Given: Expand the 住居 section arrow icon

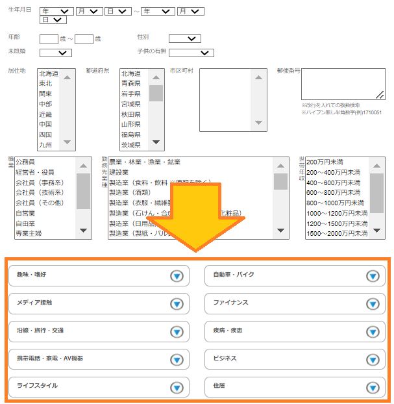Looking at the screenshot, I should click(372, 387).
